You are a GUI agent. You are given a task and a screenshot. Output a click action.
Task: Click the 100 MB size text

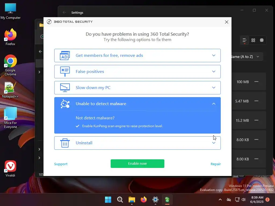243,82
